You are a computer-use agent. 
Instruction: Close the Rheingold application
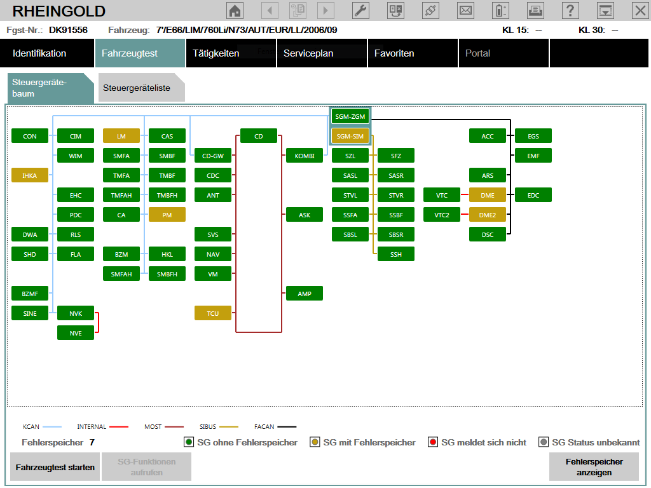640,10
